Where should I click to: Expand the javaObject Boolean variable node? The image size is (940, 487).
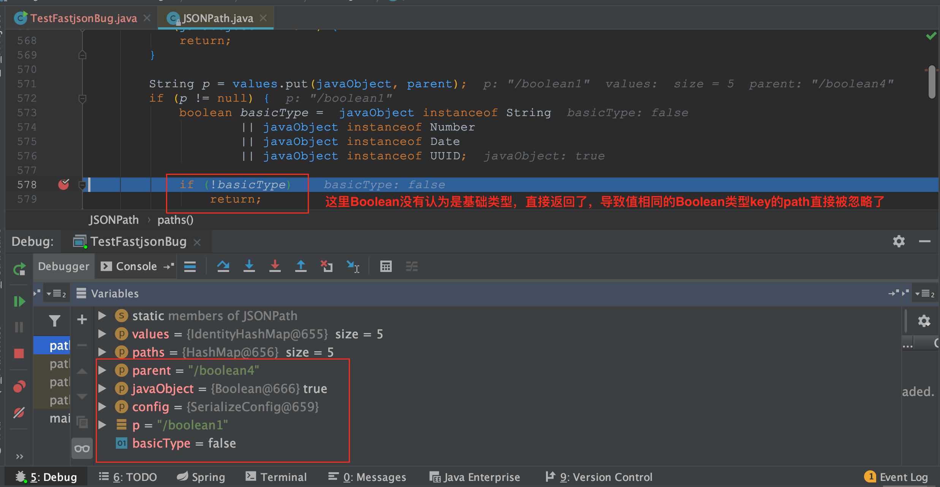[102, 388]
